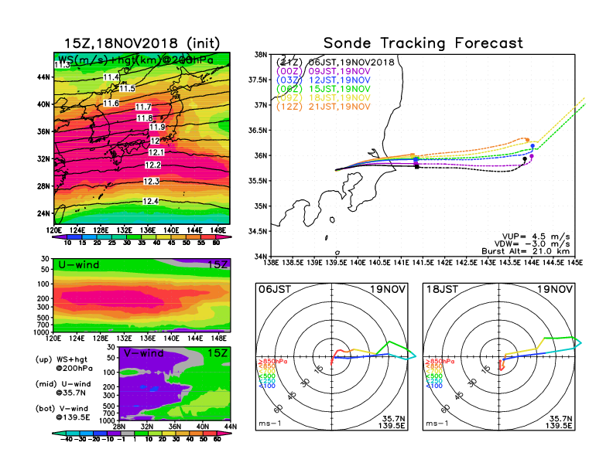The width and height of the screenshot is (613, 473).
Task: Click the purple landing dot of the 00Z track
Action: point(532,156)
